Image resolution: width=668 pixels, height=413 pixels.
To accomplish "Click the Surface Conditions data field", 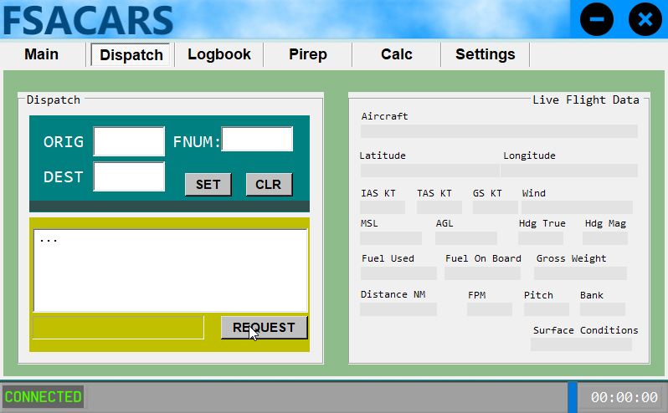I will pos(581,344).
